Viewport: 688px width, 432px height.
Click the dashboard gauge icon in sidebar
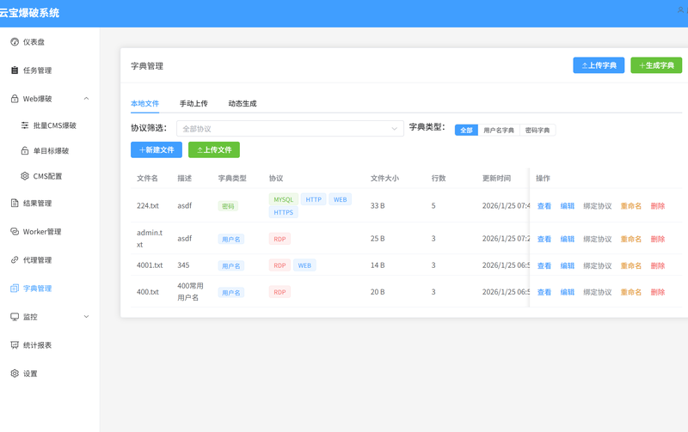tap(15, 42)
